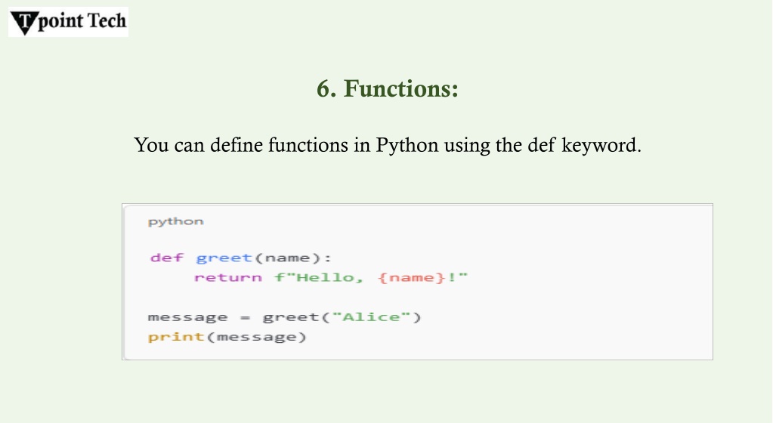Click the "Alice" string argument
This screenshot has height=423, width=773.
371,316
